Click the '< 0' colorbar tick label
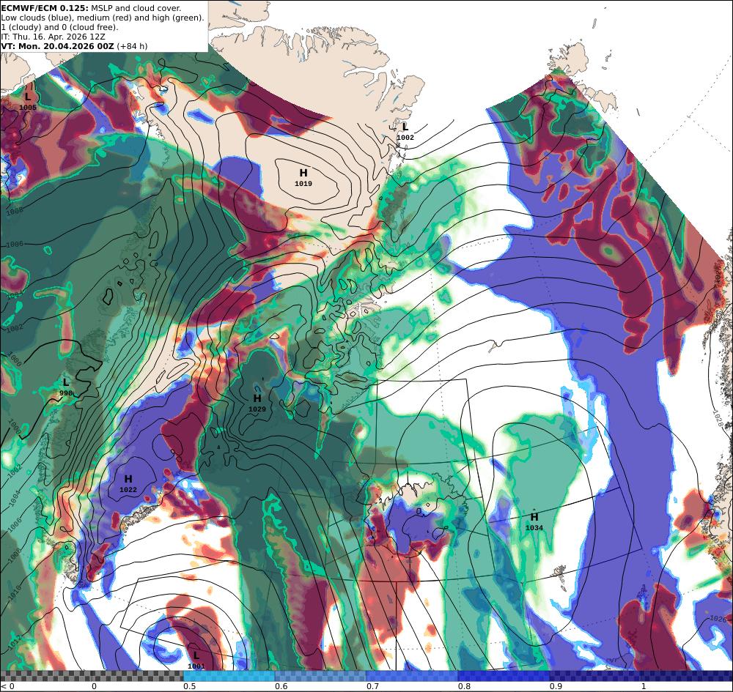 click(9, 686)
